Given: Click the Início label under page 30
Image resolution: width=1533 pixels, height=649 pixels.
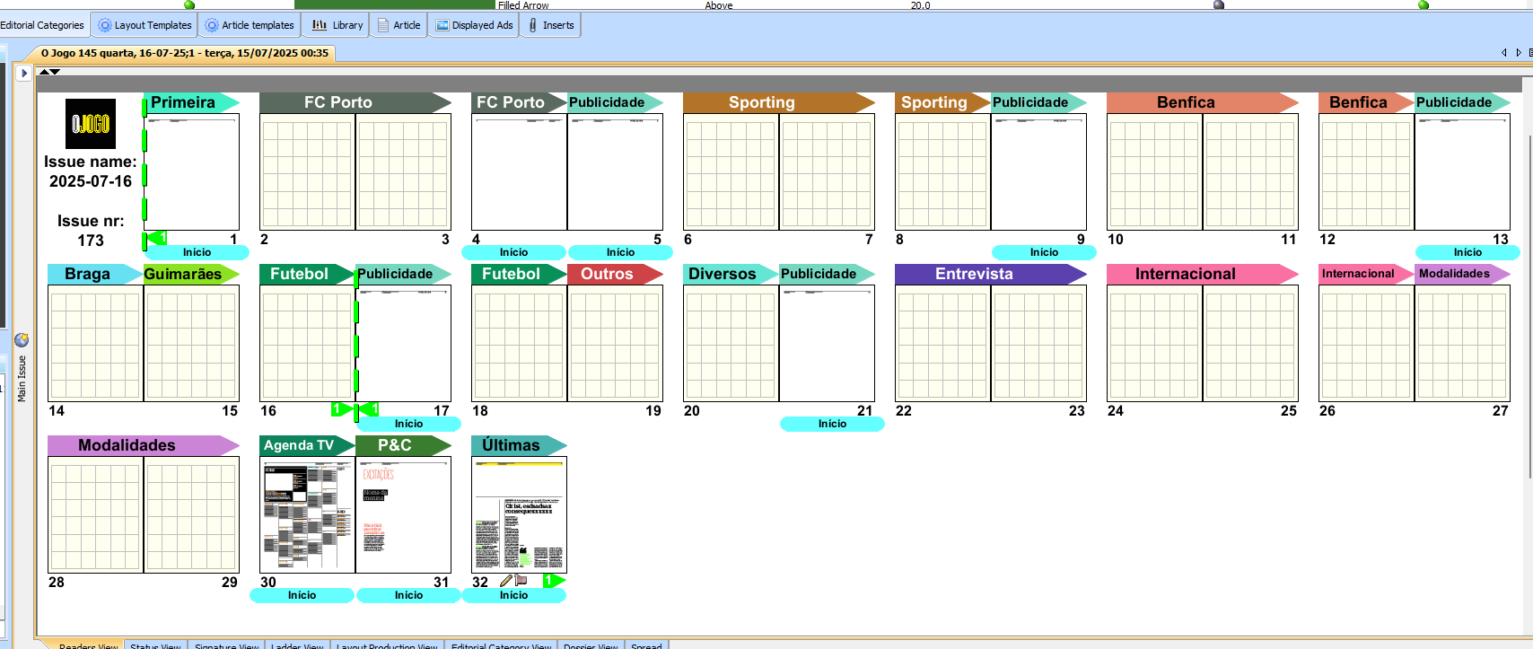Looking at the screenshot, I should [x=302, y=595].
